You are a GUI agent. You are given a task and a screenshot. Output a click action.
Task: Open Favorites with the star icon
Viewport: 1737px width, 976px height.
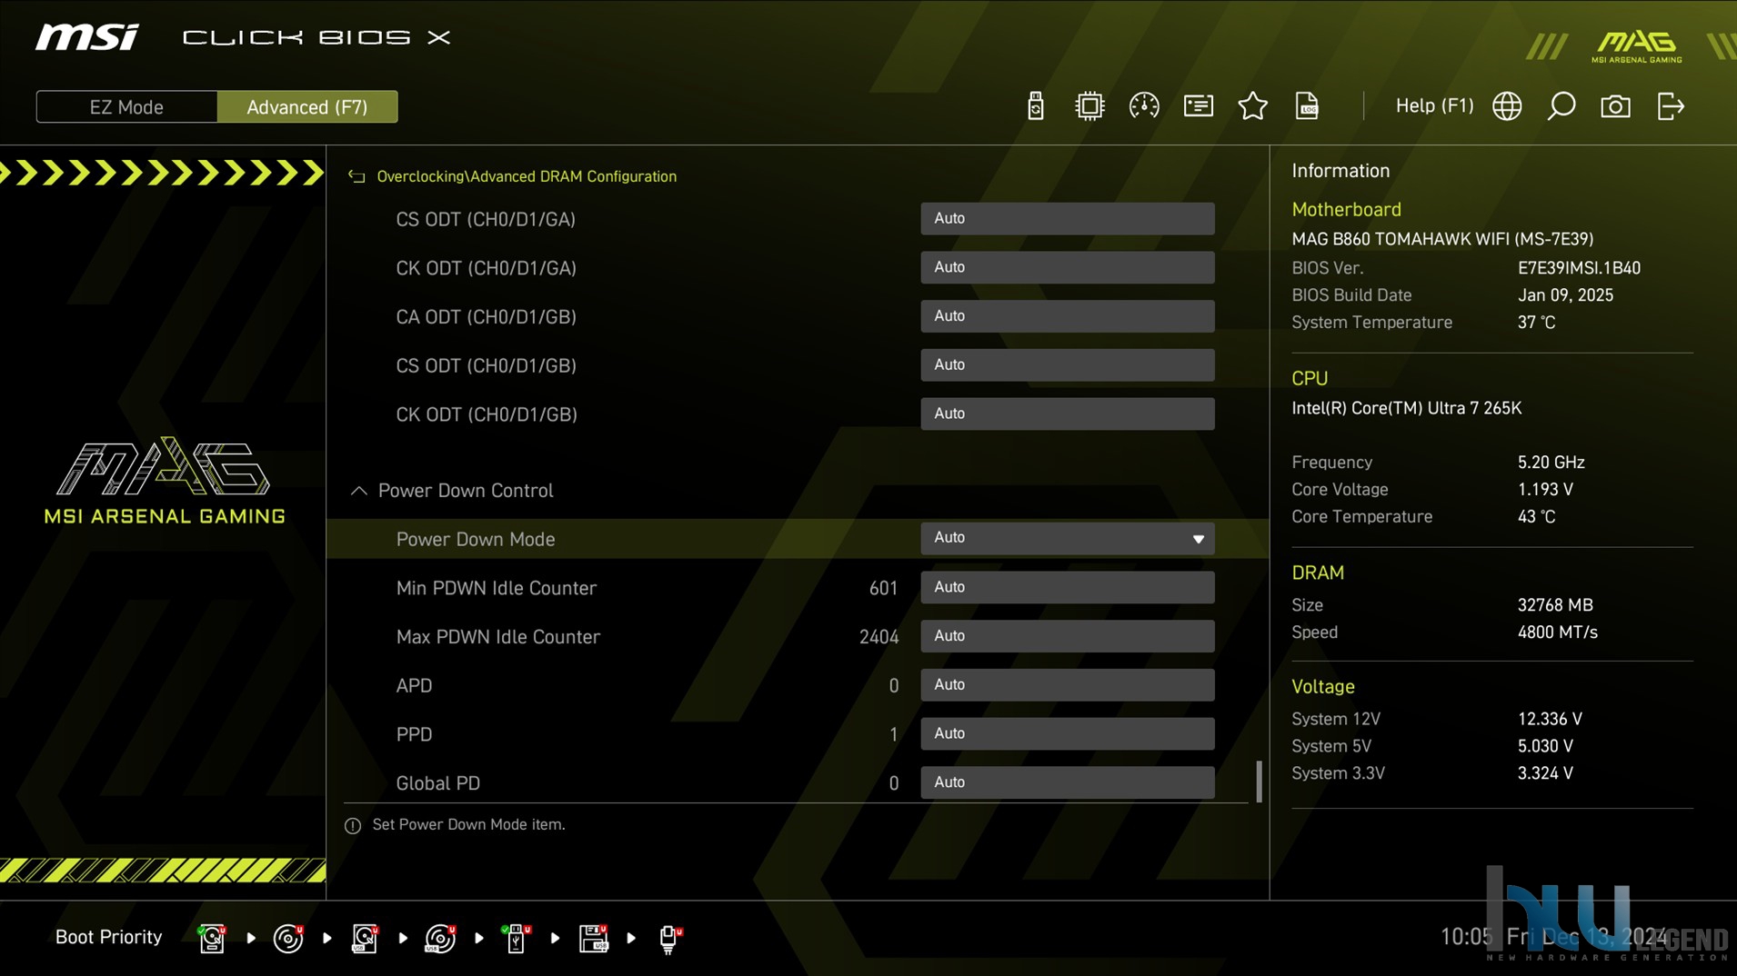pyautogui.click(x=1253, y=106)
